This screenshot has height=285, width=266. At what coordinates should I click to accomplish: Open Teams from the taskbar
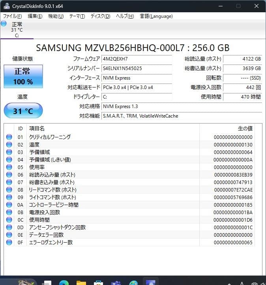click(x=116, y=282)
